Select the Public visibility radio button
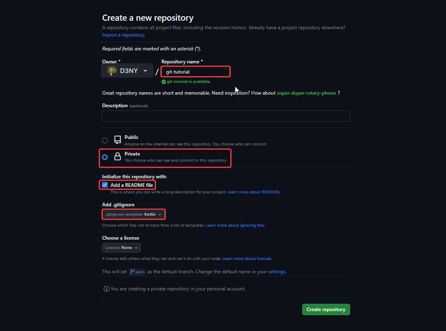The image size is (446, 331). (x=105, y=141)
